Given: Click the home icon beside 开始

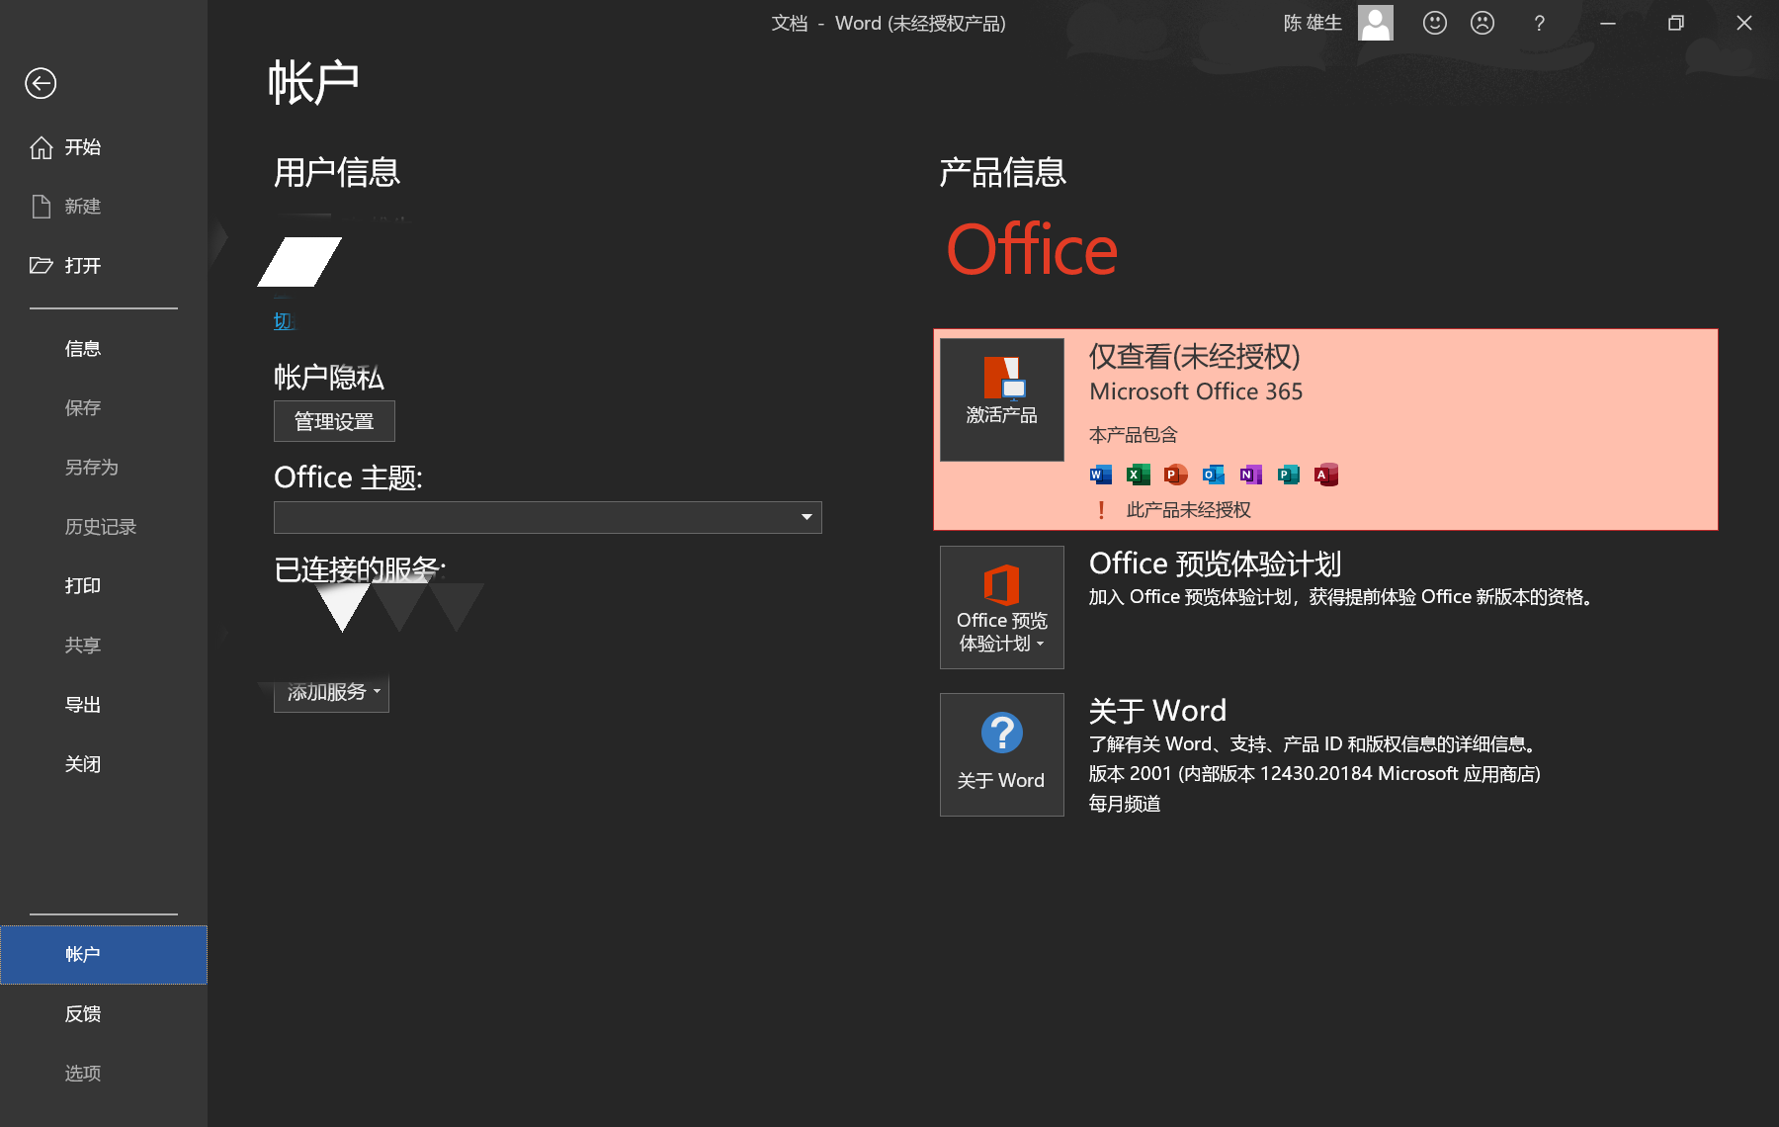Looking at the screenshot, I should point(41,147).
